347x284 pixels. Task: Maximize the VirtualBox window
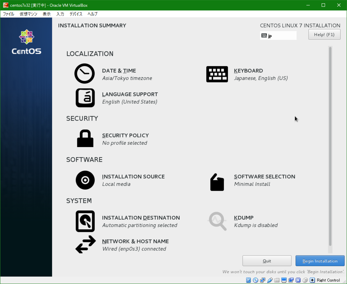323,5
